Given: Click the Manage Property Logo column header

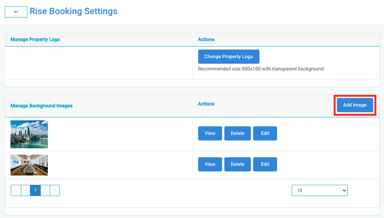Looking at the screenshot, I should point(35,40).
